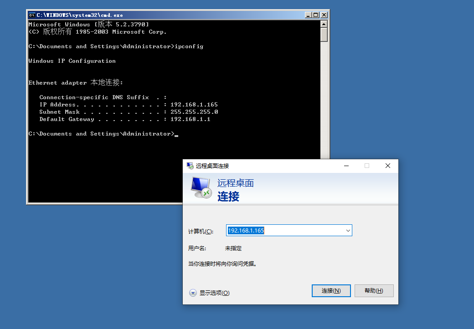Click the 当你连接时将向你询问凭据 message

point(222,264)
